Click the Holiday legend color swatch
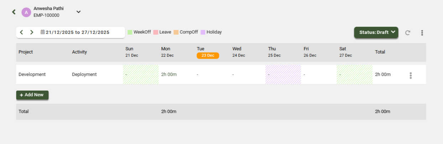 (x=203, y=32)
